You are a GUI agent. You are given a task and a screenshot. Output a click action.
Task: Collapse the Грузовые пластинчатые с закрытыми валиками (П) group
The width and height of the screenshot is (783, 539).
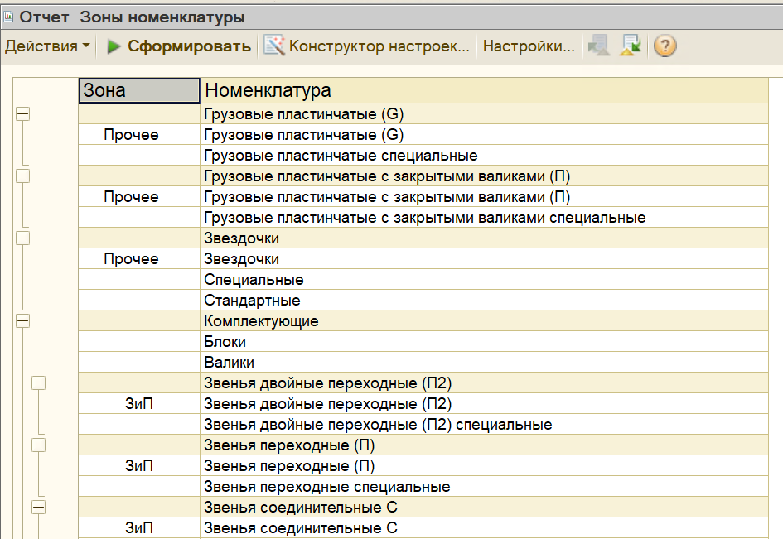tap(22, 176)
